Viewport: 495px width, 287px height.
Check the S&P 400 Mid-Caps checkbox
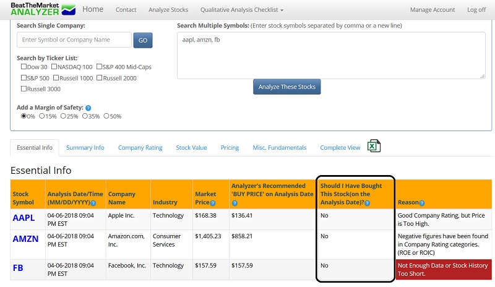99,67
